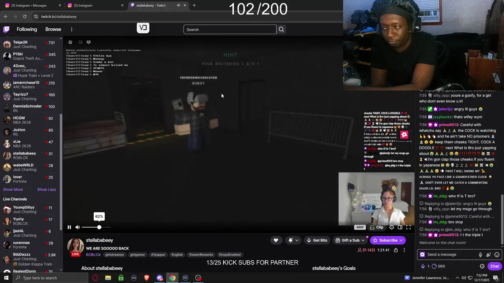Click the Twitch search magnifier button
504x283 pixels.
pos(281,29)
